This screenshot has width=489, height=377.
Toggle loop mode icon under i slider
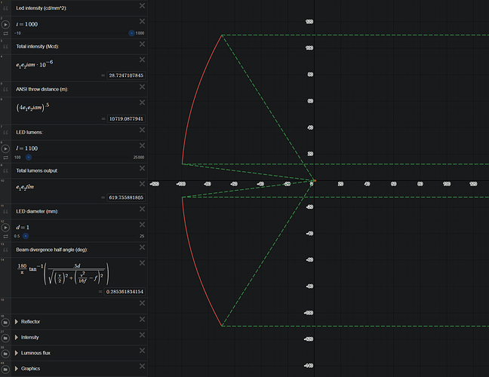click(x=5, y=33)
